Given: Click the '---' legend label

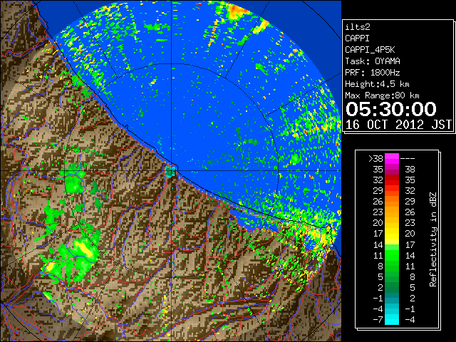Looking at the screenshot, I should tap(408, 159).
